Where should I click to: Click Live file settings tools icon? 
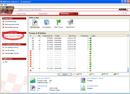[3, 50]
